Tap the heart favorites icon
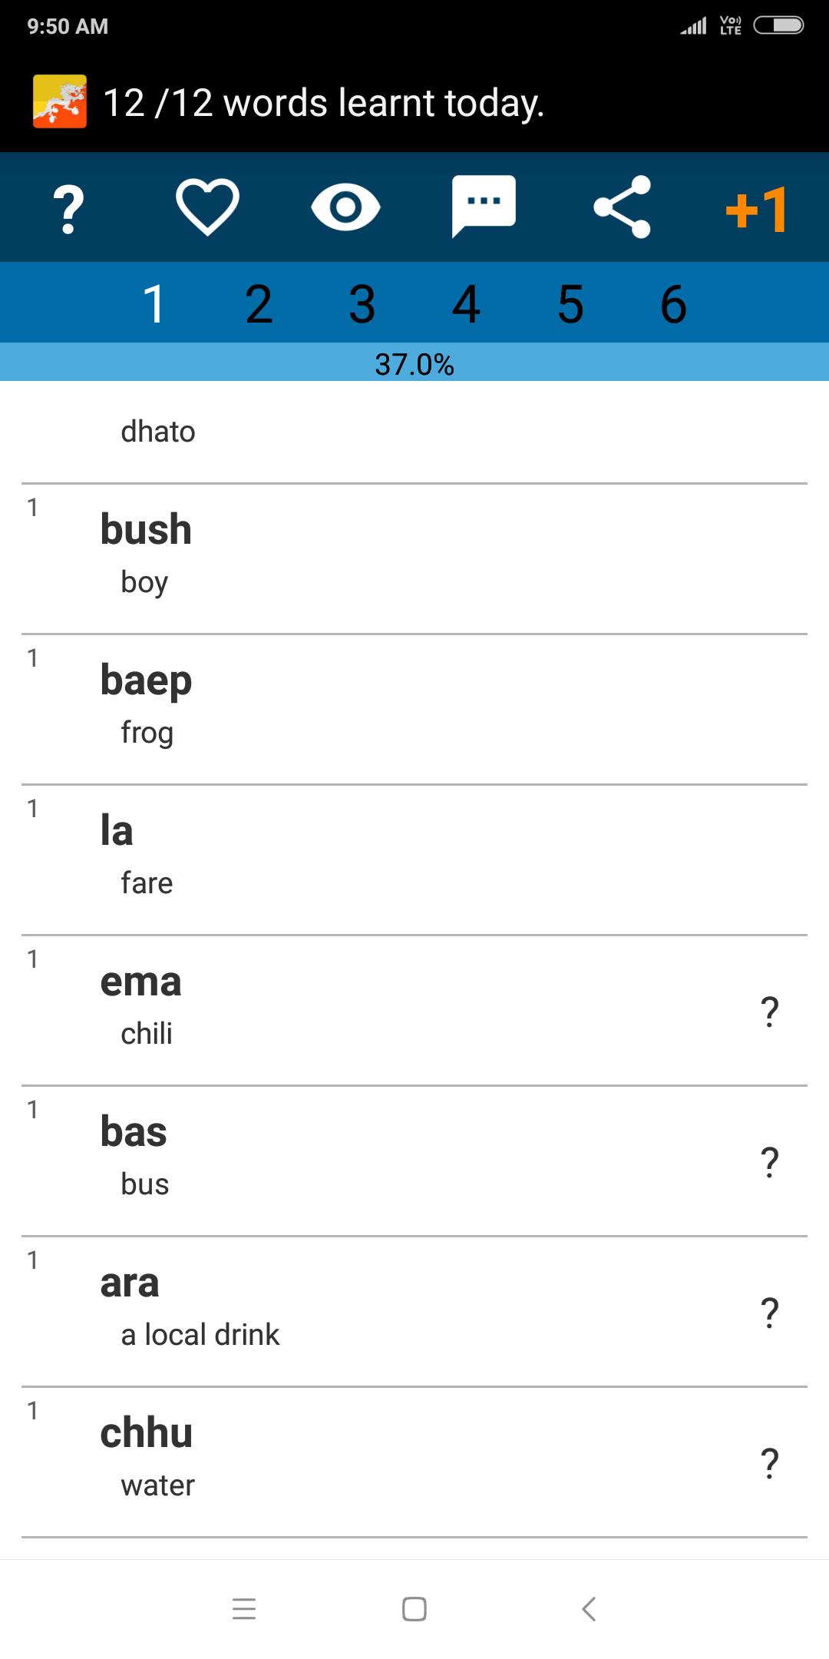829x1659 pixels. click(x=207, y=207)
